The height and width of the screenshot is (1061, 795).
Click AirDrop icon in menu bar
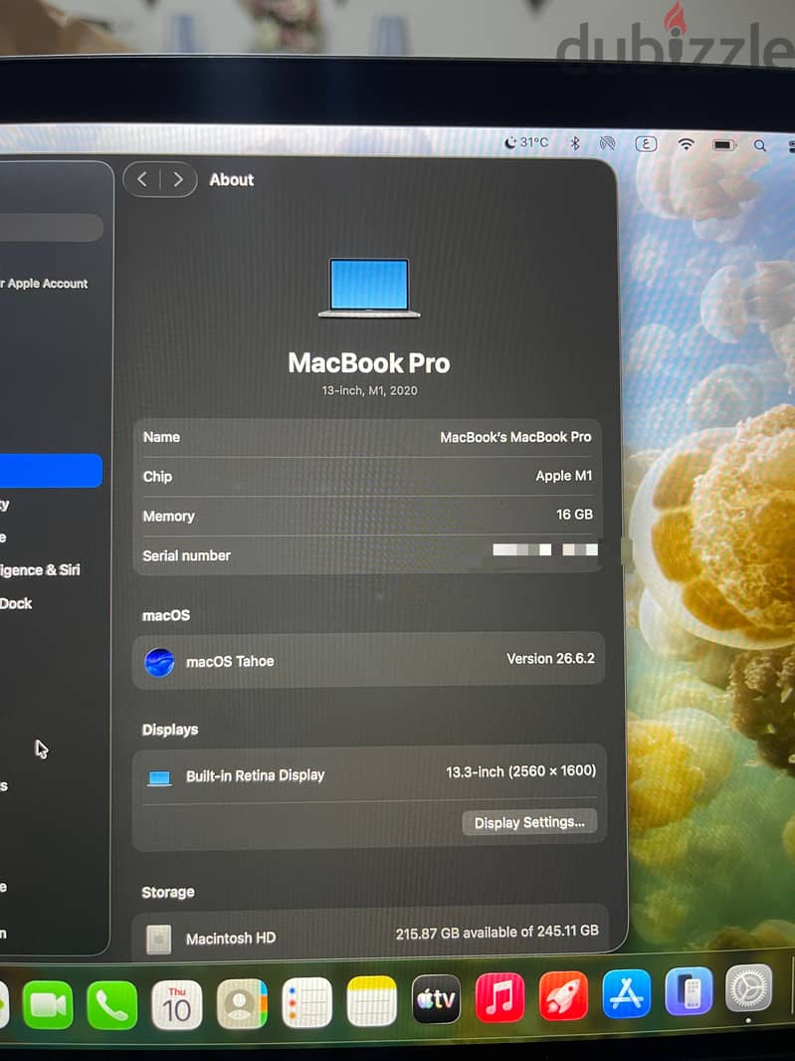608,143
